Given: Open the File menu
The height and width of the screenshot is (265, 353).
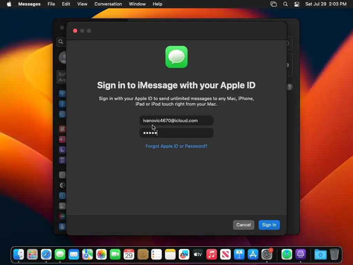Looking at the screenshot, I should [51, 4].
